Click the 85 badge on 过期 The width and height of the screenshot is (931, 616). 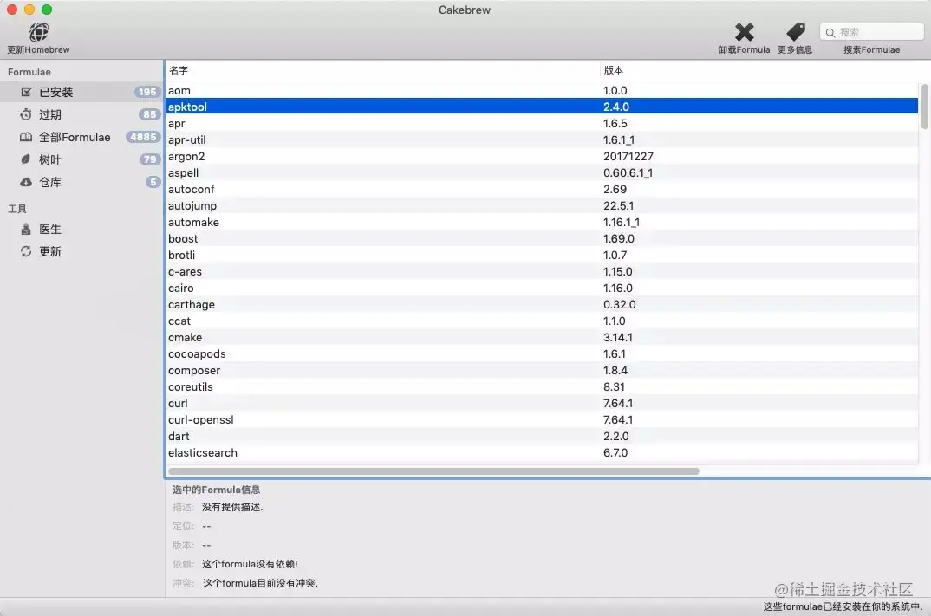(x=150, y=114)
